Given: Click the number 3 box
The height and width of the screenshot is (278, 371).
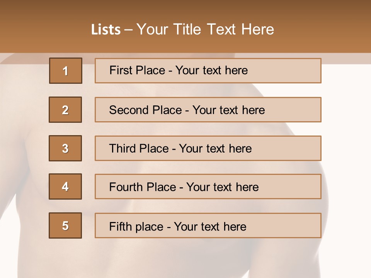Looking at the screenshot, I should [x=65, y=148].
